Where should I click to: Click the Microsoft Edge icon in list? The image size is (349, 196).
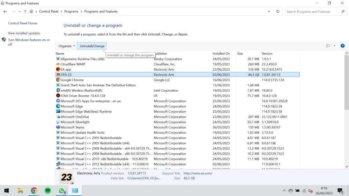[x=58, y=106]
